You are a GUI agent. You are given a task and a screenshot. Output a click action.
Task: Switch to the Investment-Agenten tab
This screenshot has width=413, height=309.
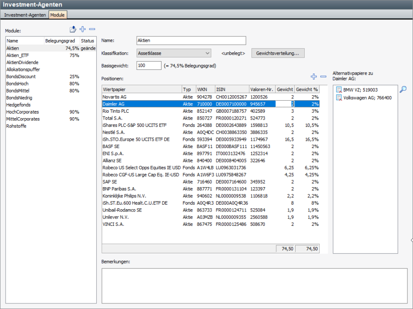coord(25,15)
